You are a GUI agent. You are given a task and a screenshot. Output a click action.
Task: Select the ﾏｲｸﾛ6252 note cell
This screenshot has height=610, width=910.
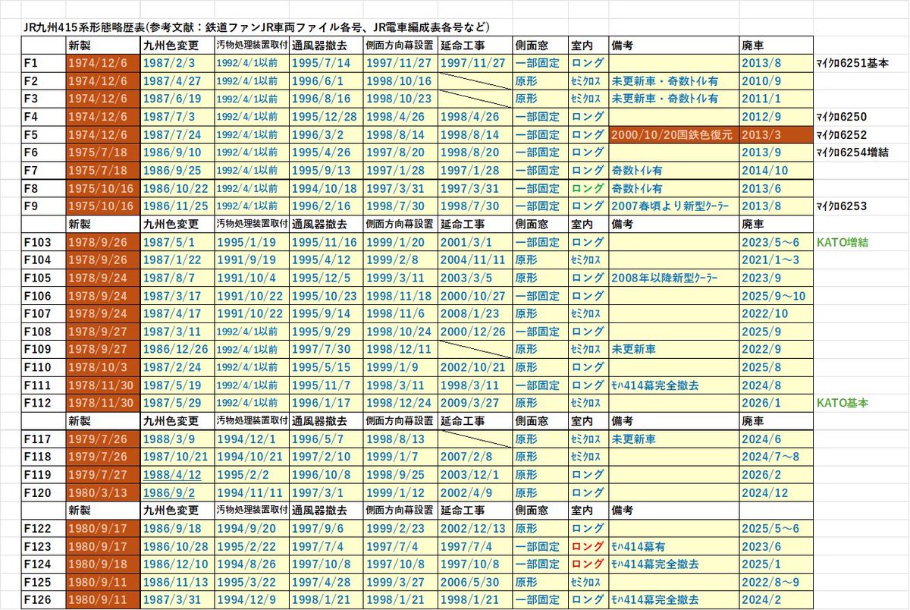[843, 135]
